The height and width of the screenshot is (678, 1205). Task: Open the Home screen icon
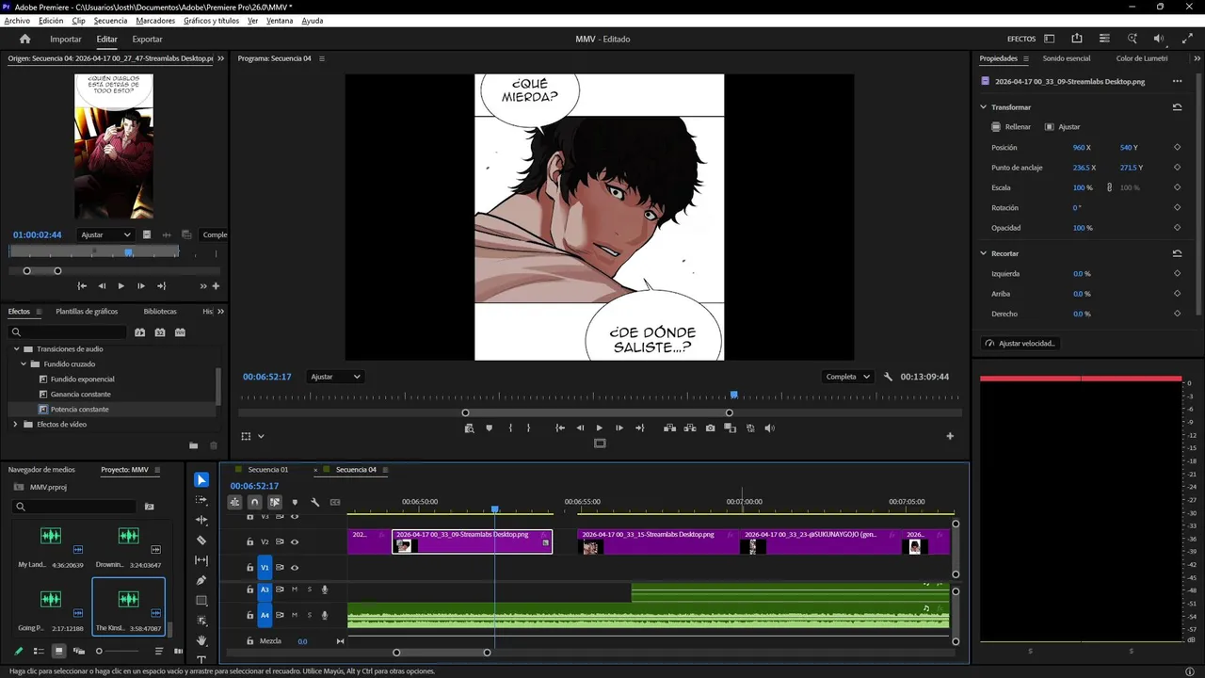25,39
